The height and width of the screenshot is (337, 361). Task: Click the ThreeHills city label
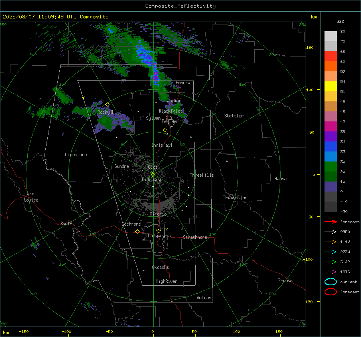202,175
